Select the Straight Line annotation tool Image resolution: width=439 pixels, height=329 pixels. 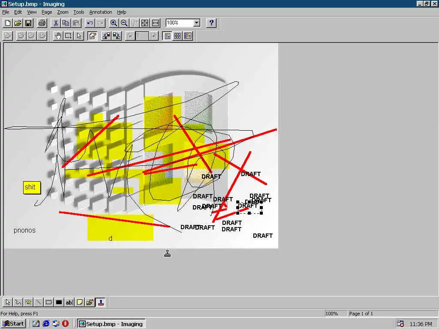pos(38,302)
